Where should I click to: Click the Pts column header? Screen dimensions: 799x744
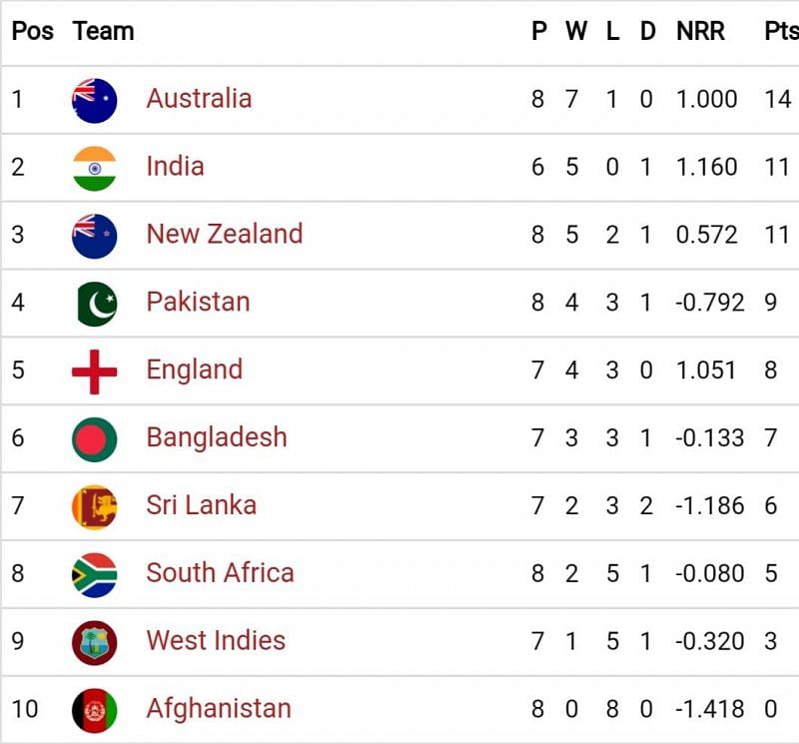click(781, 31)
